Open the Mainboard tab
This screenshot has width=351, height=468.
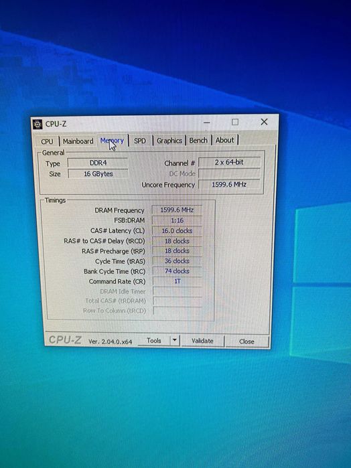click(78, 141)
